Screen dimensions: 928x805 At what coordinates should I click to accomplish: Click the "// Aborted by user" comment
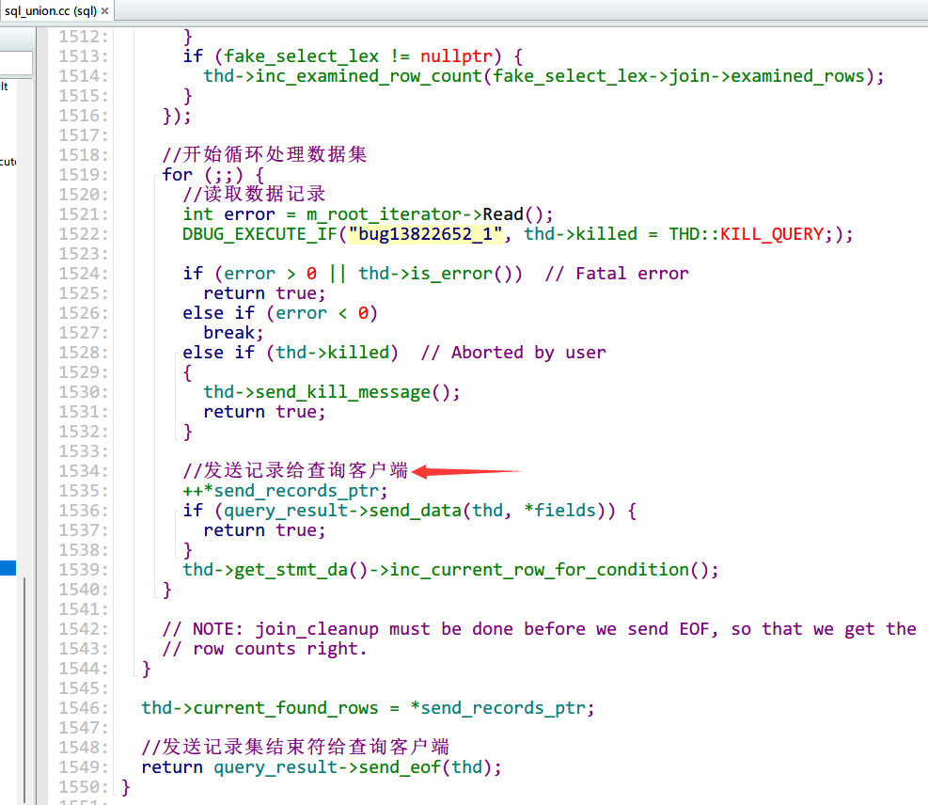pos(513,353)
